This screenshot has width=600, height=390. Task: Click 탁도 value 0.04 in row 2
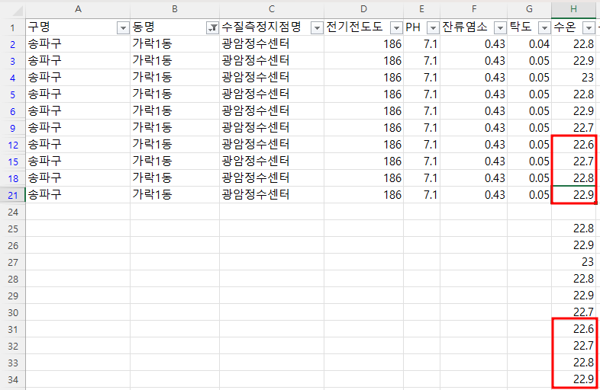click(x=539, y=44)
